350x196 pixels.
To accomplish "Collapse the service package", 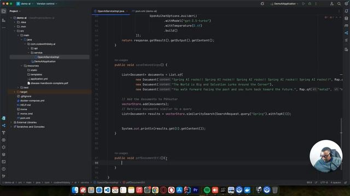I will coord(28,53).
